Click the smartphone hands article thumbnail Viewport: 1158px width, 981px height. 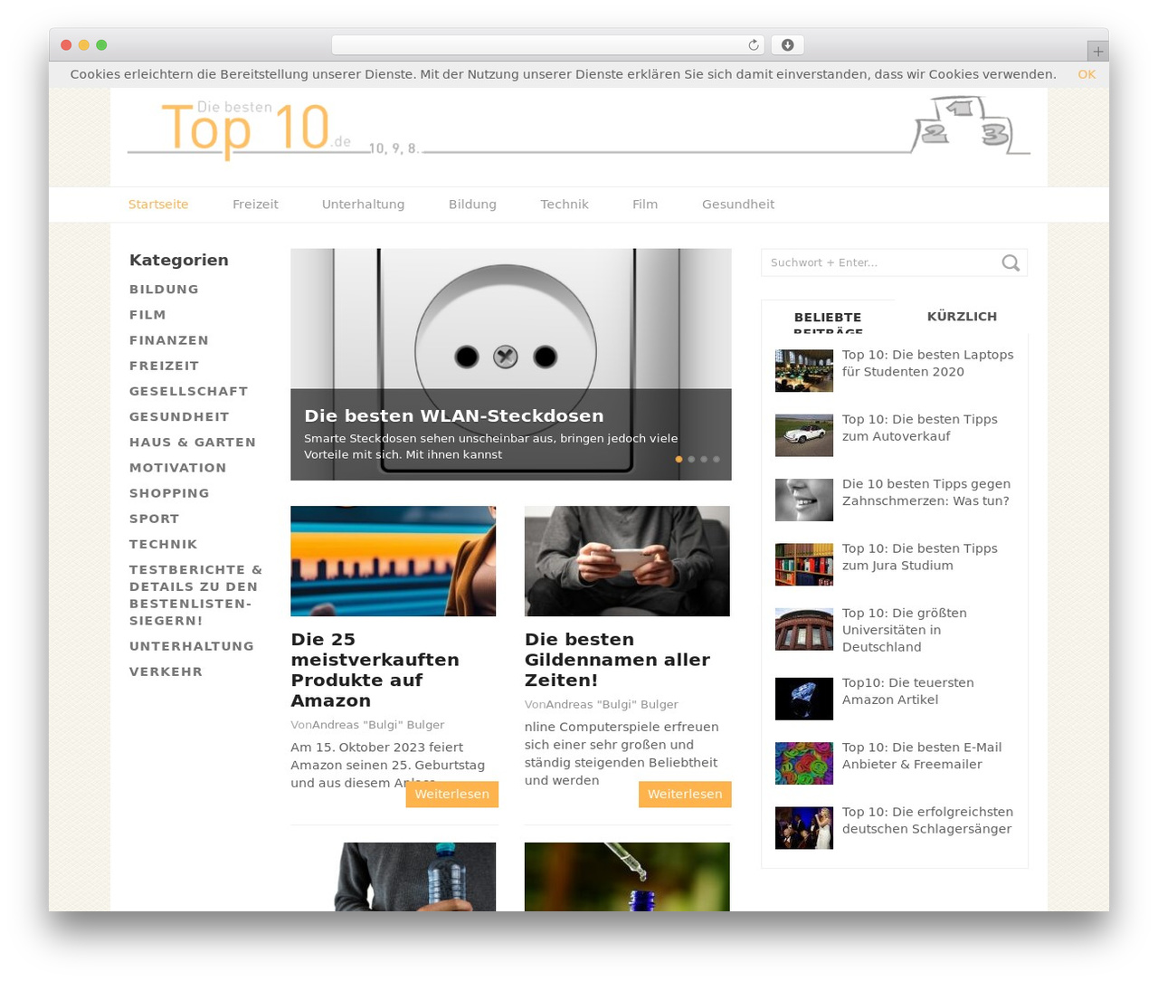(x=627, y=561)
